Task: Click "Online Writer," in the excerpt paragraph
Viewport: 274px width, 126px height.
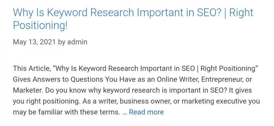Action: click(x=178, y=79)
